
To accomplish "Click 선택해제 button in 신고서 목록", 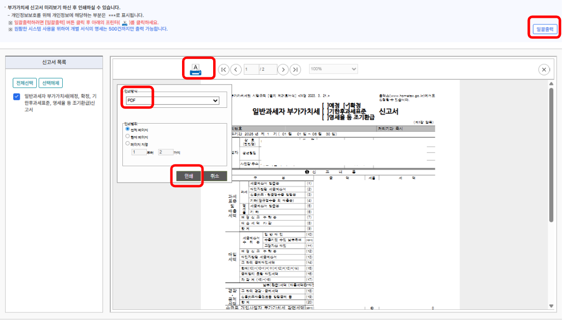I will pyautogui.click(x=50, y=83).
